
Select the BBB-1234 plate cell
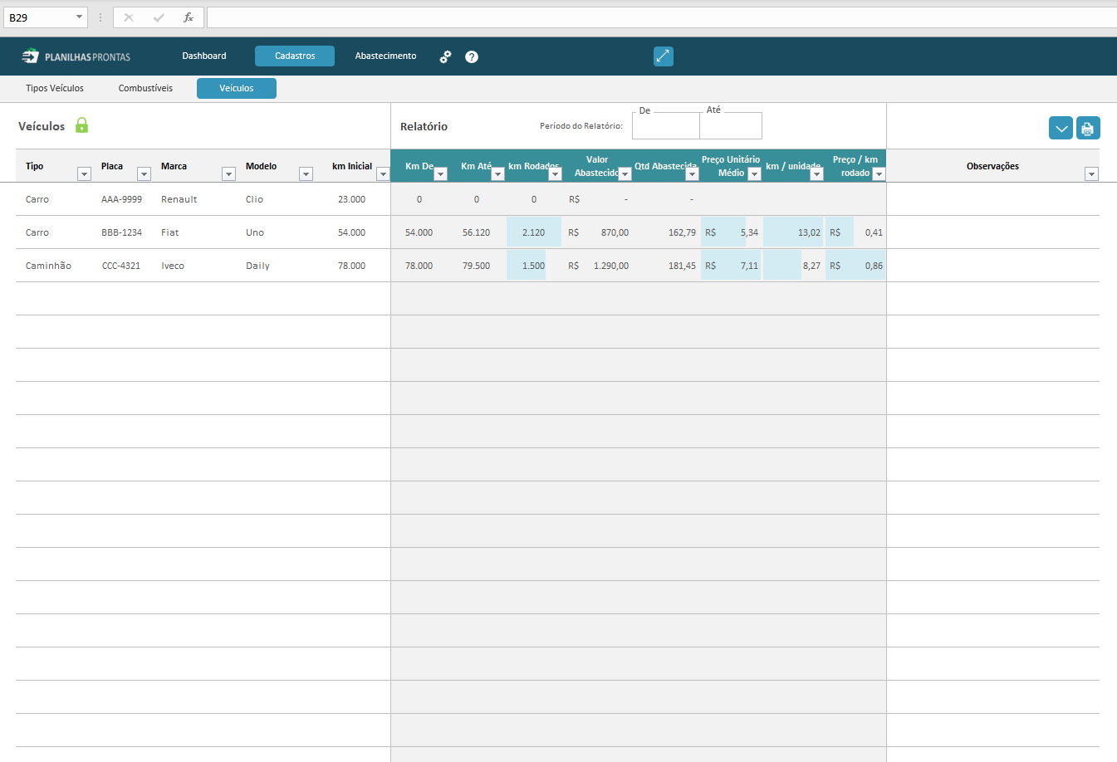121,232
